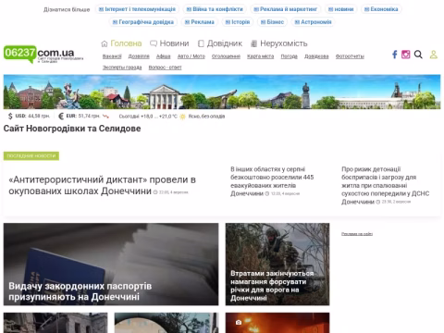The image size is (444, 333).
Task: Go to Дозвілля section
Action: (139, 56)
